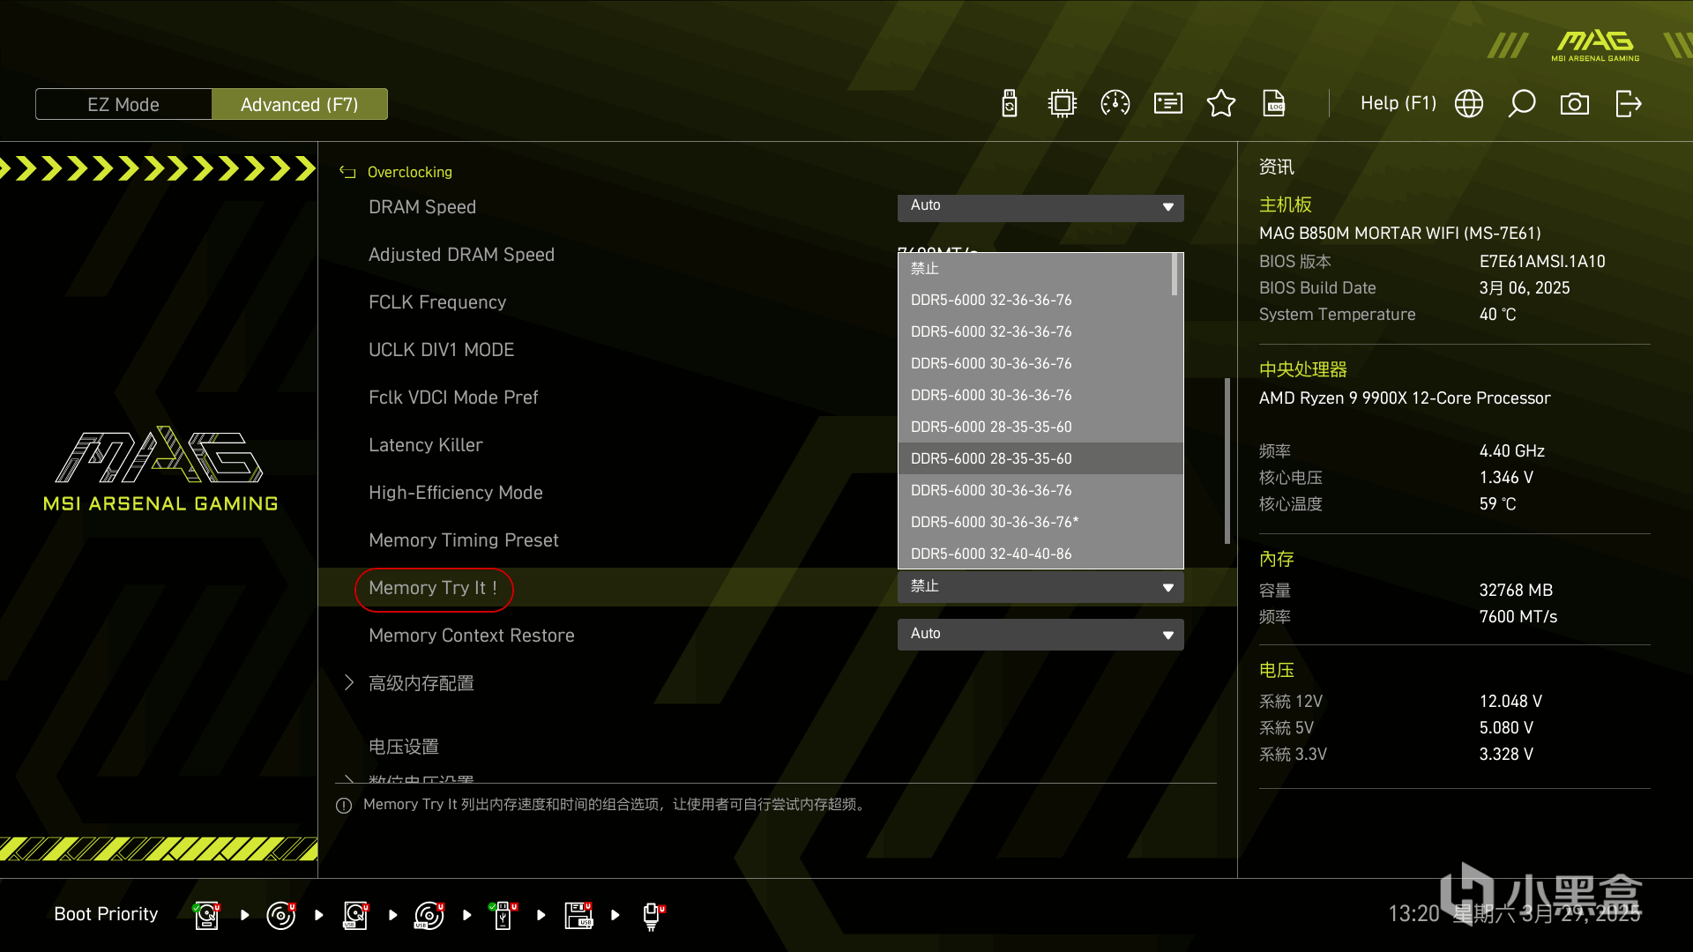Click the search magnifier icon

tap(1522, 104)
